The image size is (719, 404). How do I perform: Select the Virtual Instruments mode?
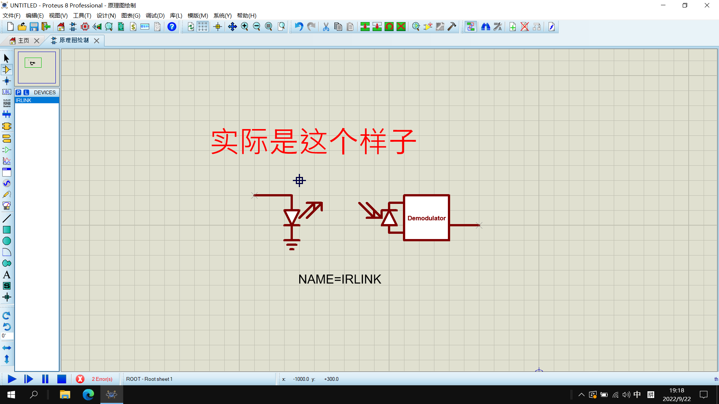(x=7, y=205)
